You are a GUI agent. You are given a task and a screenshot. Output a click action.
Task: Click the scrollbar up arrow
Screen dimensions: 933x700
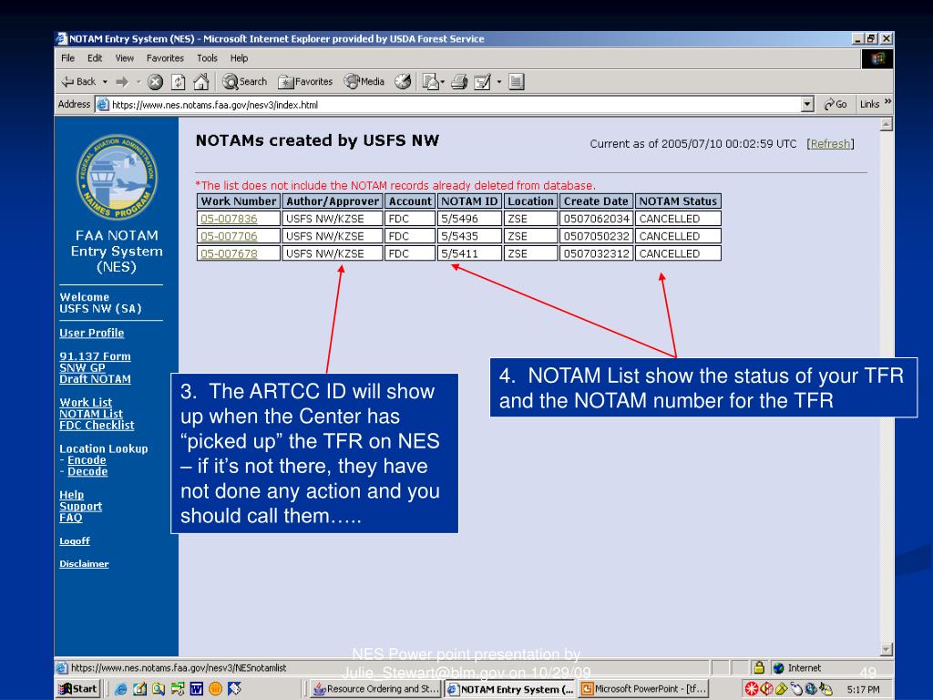(x=887, y=124)
